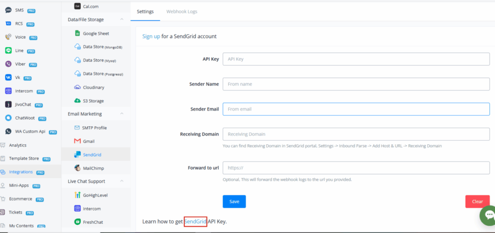Click into the Receiving Domain field

coord(356,134)
